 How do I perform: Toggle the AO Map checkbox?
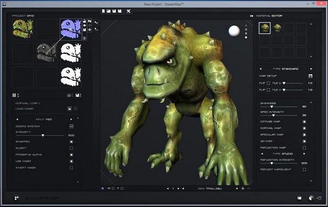coord(304,141)
